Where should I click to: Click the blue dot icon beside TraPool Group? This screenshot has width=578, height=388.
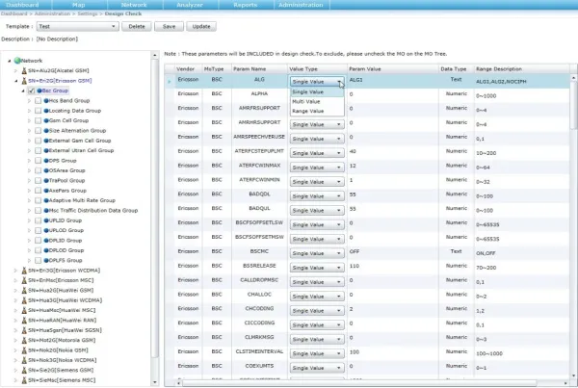tap(47, 180)
